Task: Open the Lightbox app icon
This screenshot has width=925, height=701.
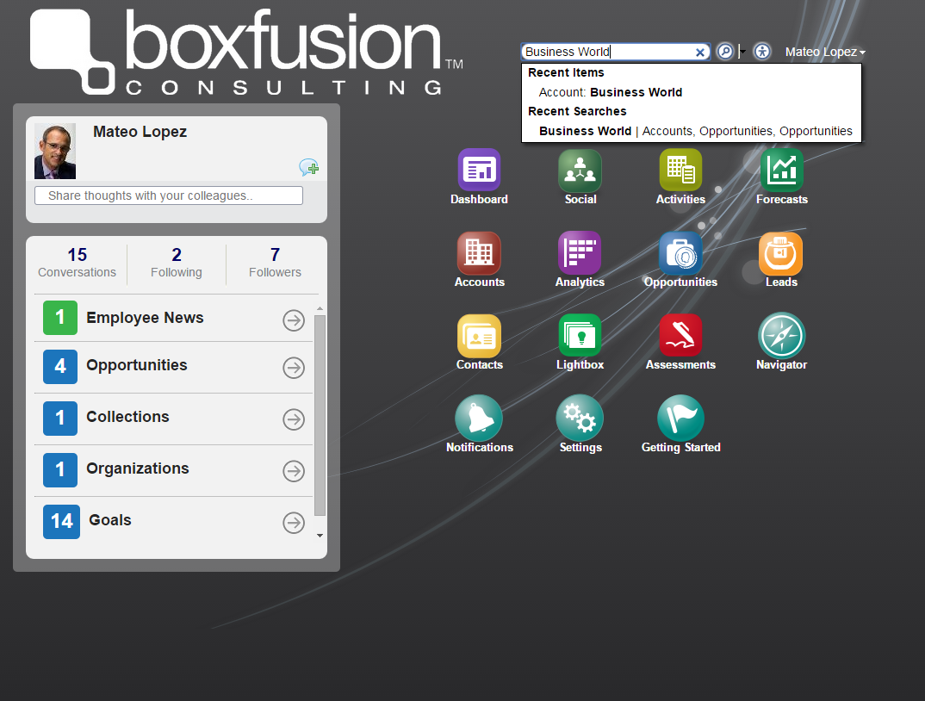Action: pyautogui.click(x=580, y=336)
